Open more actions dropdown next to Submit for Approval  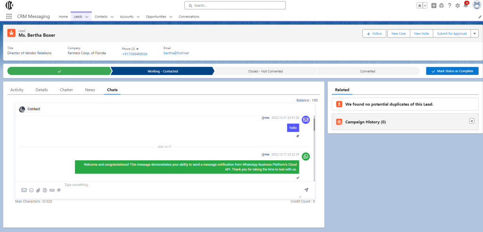click(x=475, y=33)
